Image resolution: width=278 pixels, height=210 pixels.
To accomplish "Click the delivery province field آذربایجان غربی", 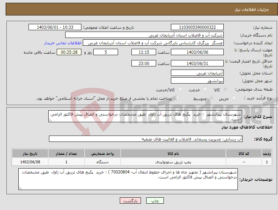I will (x=197, y=73).
